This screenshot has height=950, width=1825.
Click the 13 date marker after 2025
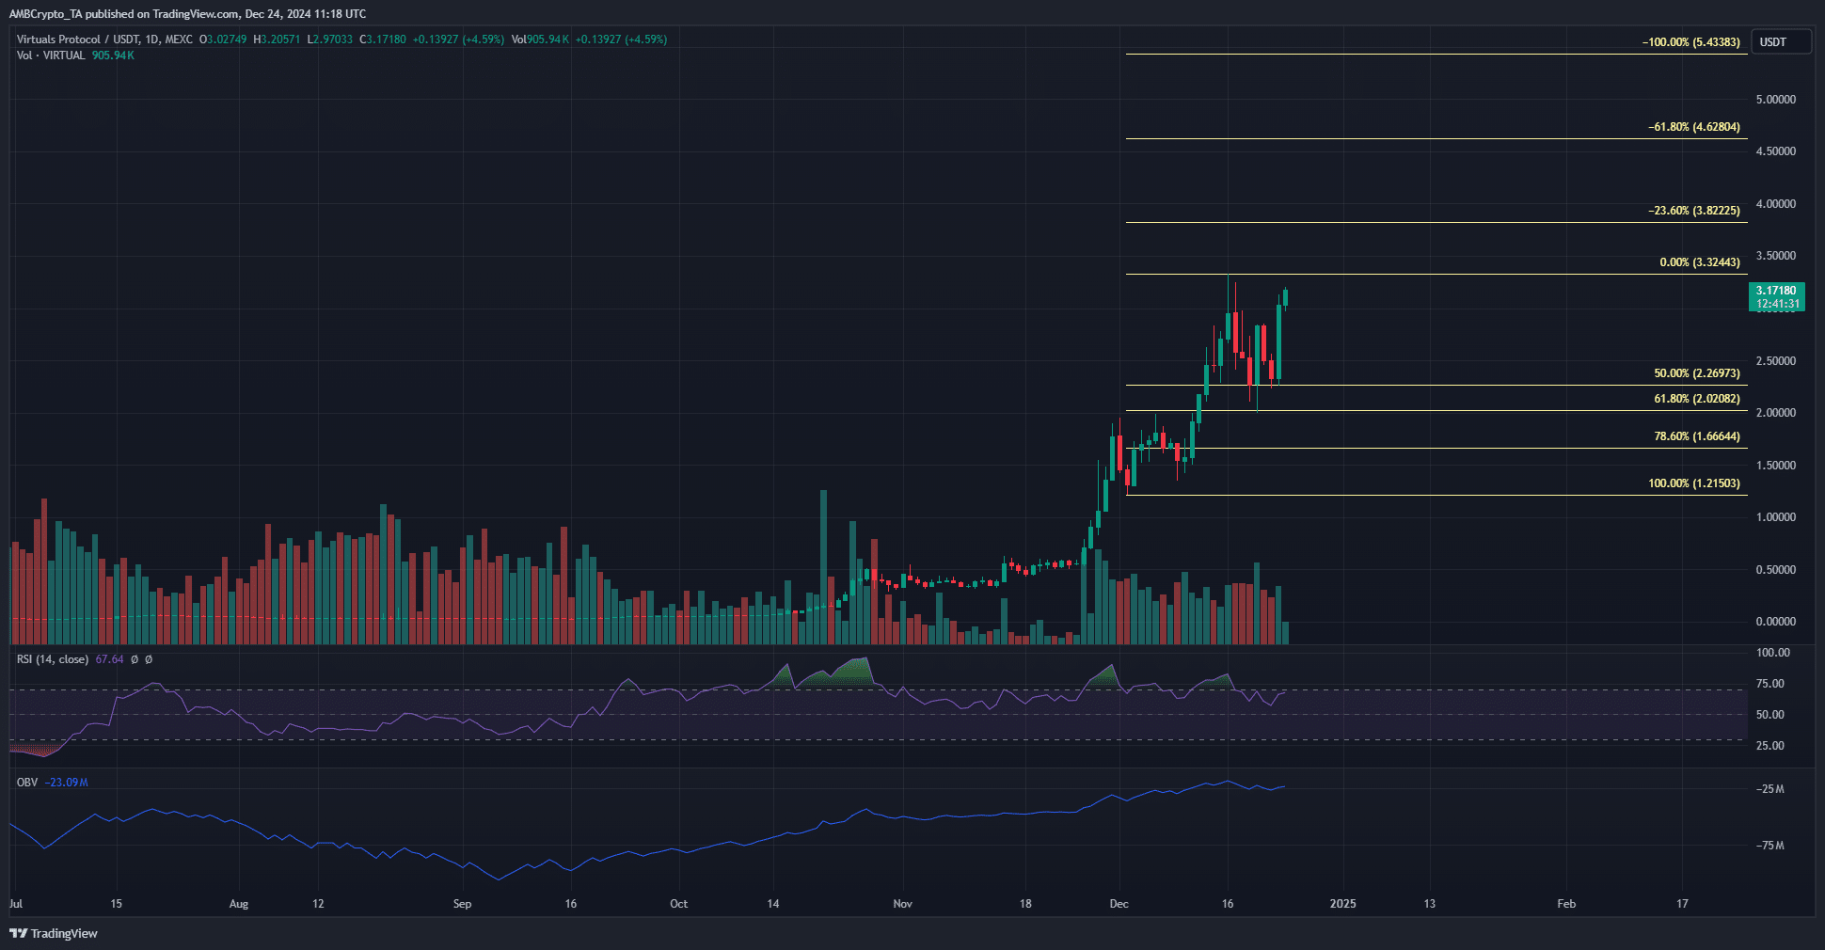pyautogui.click(x=1429, y=904)
